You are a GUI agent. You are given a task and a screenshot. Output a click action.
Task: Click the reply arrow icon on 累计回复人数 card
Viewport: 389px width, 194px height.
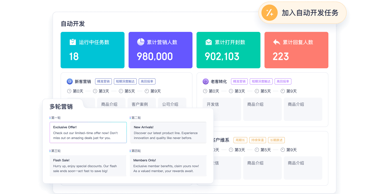pos(276,42)
